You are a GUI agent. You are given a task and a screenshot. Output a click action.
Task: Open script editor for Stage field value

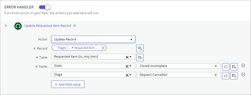pos(226,76)
